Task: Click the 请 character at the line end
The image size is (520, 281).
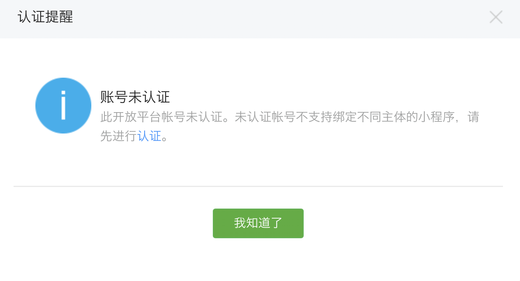Action: [473, 117]
